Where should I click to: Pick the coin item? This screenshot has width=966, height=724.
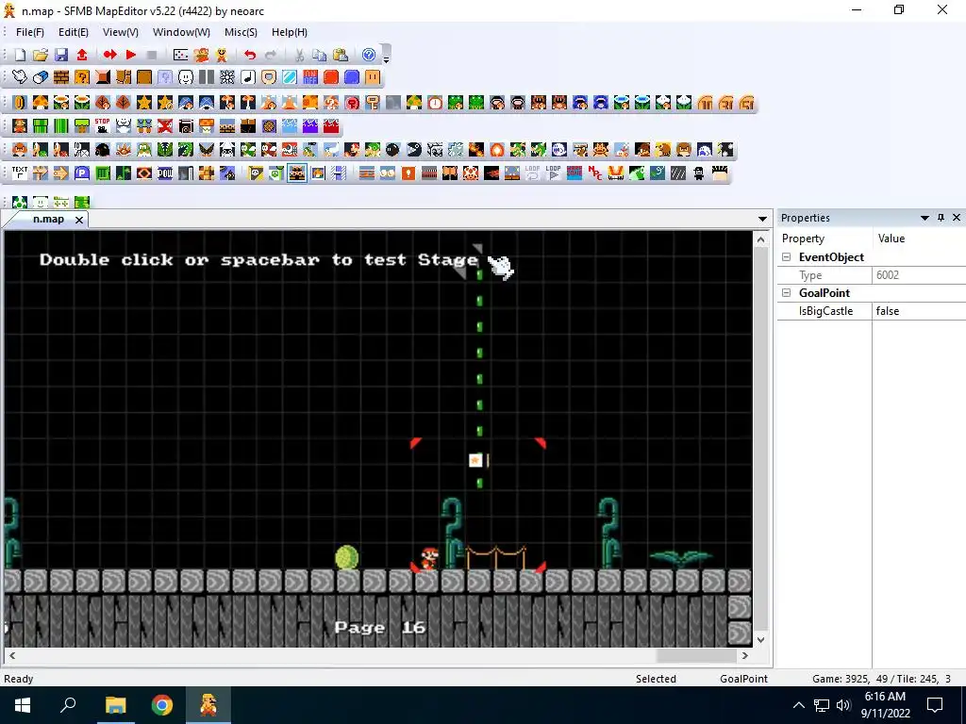(x=20, y=103)
